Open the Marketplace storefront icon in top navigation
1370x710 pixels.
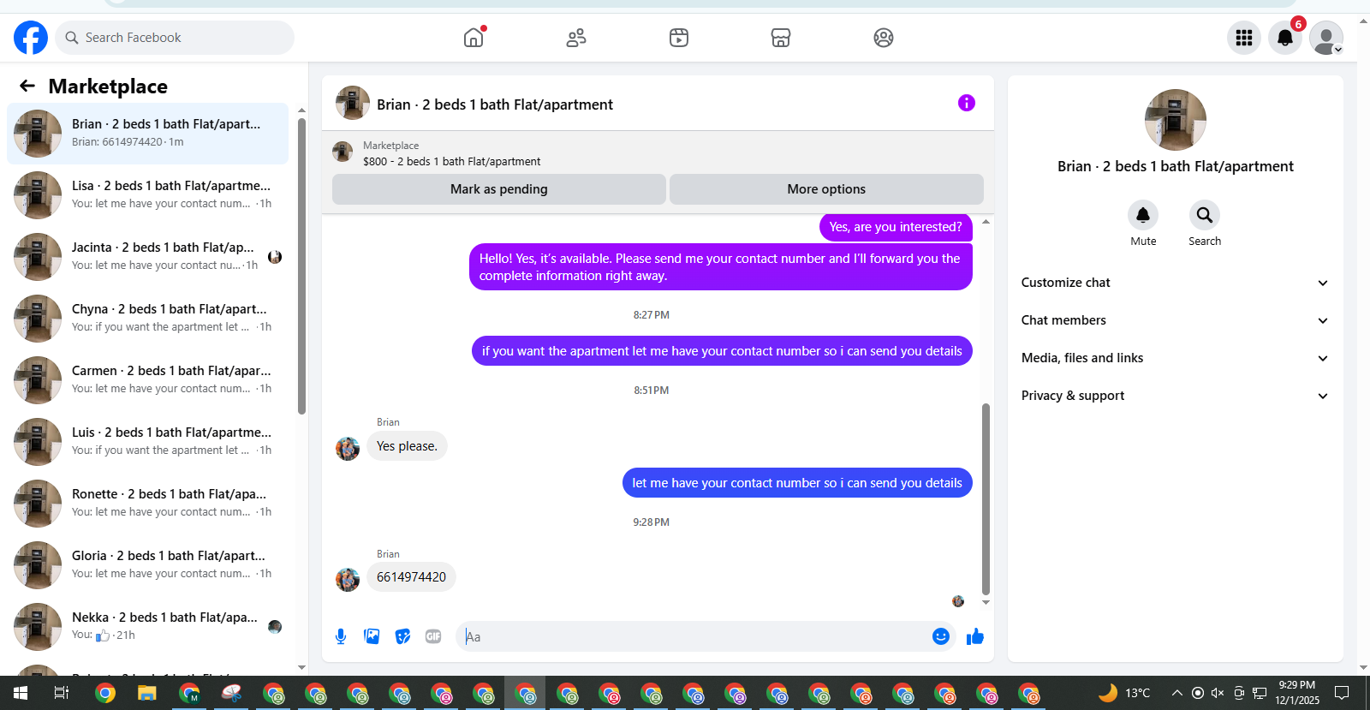click(781, 38)
